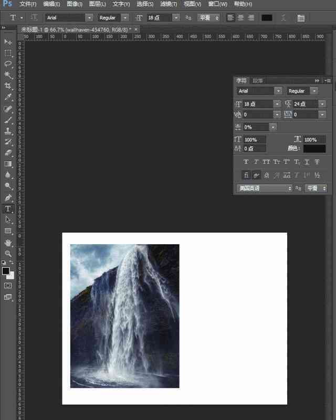Viewport: 336px width, 420px height.
Task: Select the Move tool
Action: (8, 42)
